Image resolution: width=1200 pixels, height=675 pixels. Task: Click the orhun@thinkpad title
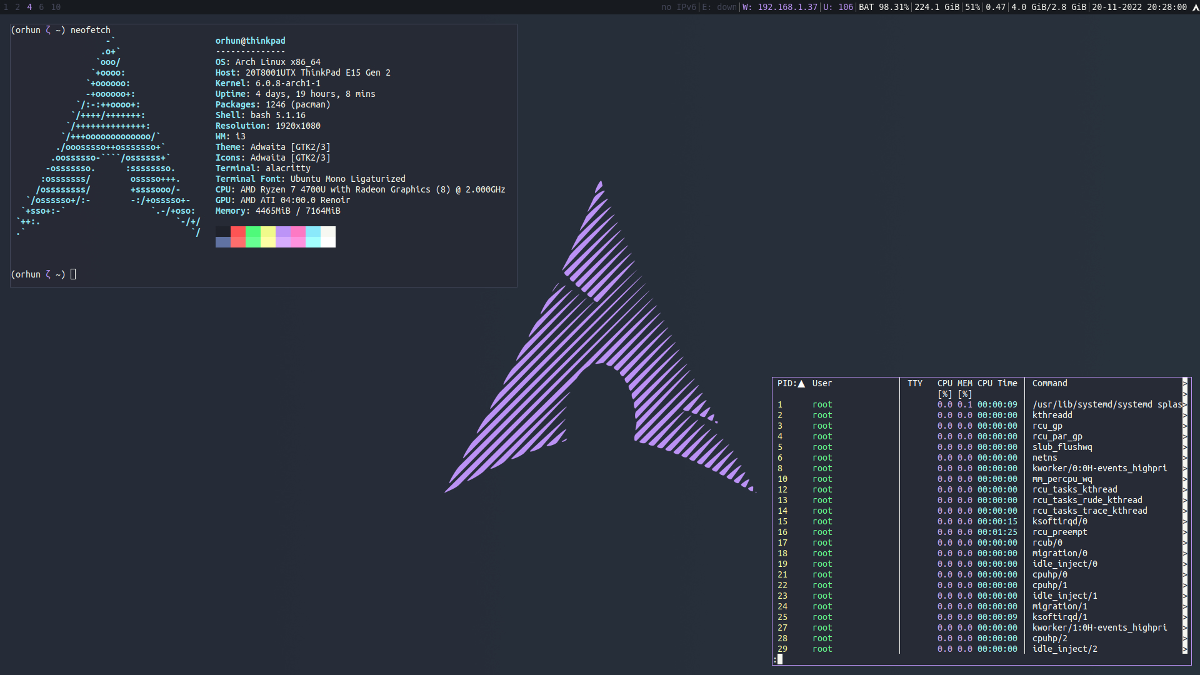point(251,41)
